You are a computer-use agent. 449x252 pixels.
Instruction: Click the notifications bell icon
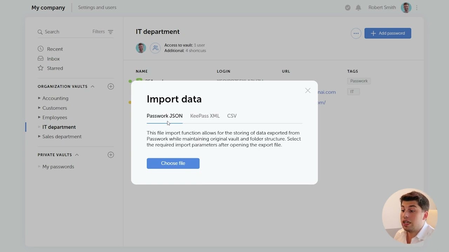(x=358, y=7)
